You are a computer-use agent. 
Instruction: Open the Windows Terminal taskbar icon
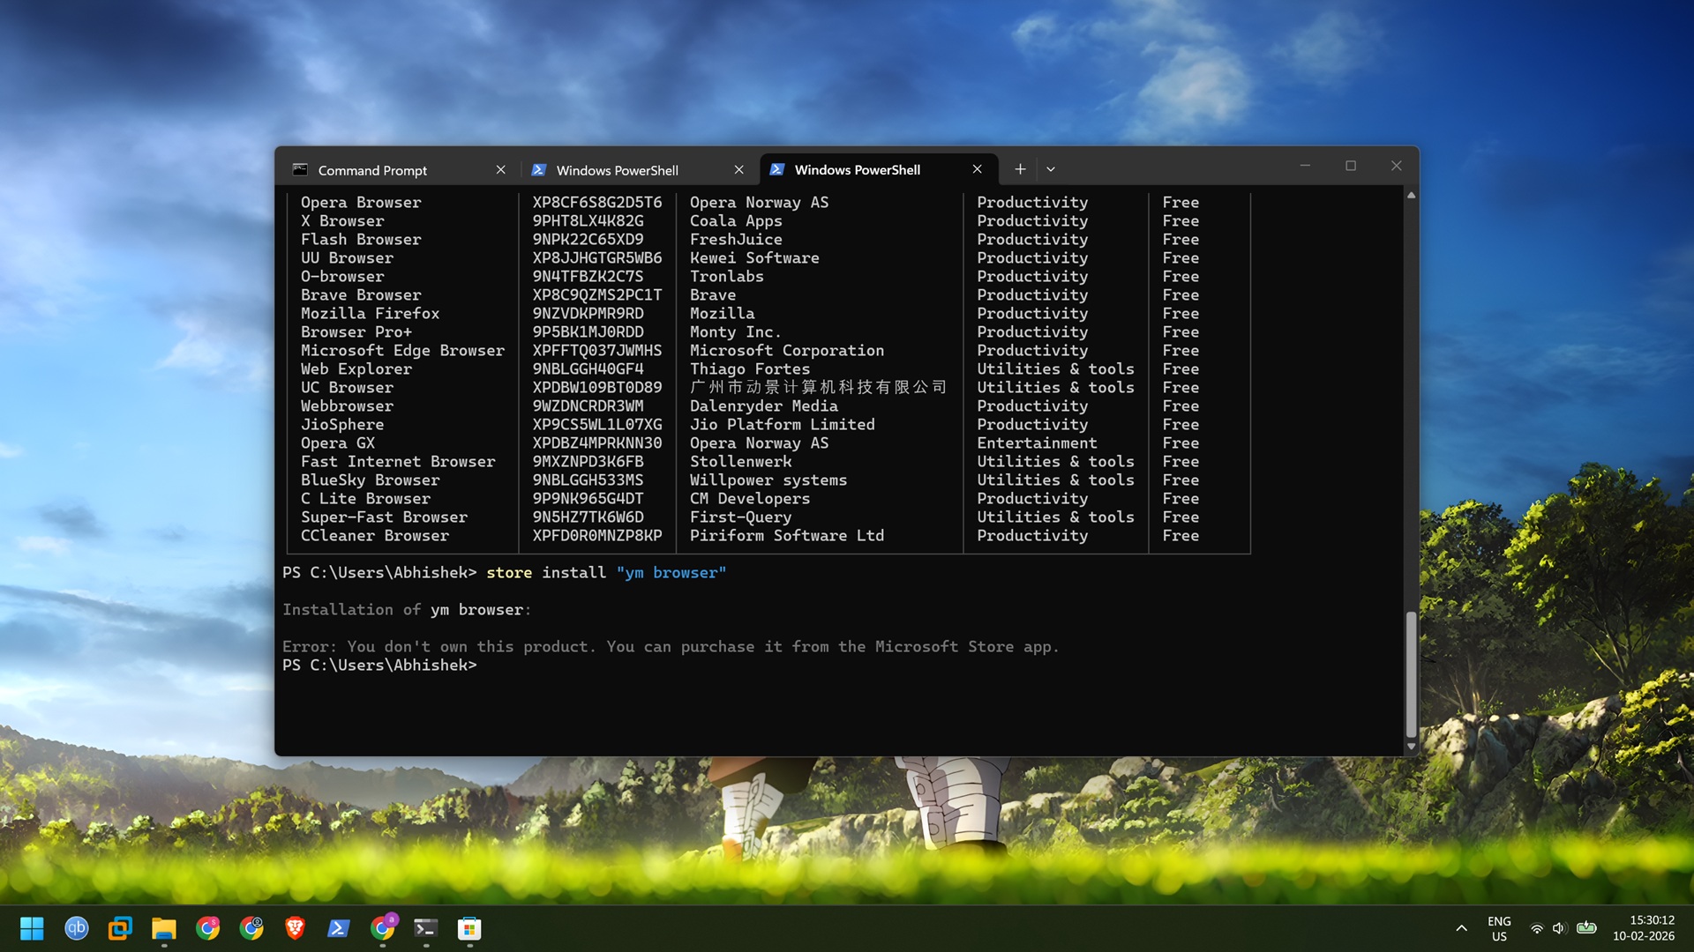pyautogui.click(x=426, y=928)
